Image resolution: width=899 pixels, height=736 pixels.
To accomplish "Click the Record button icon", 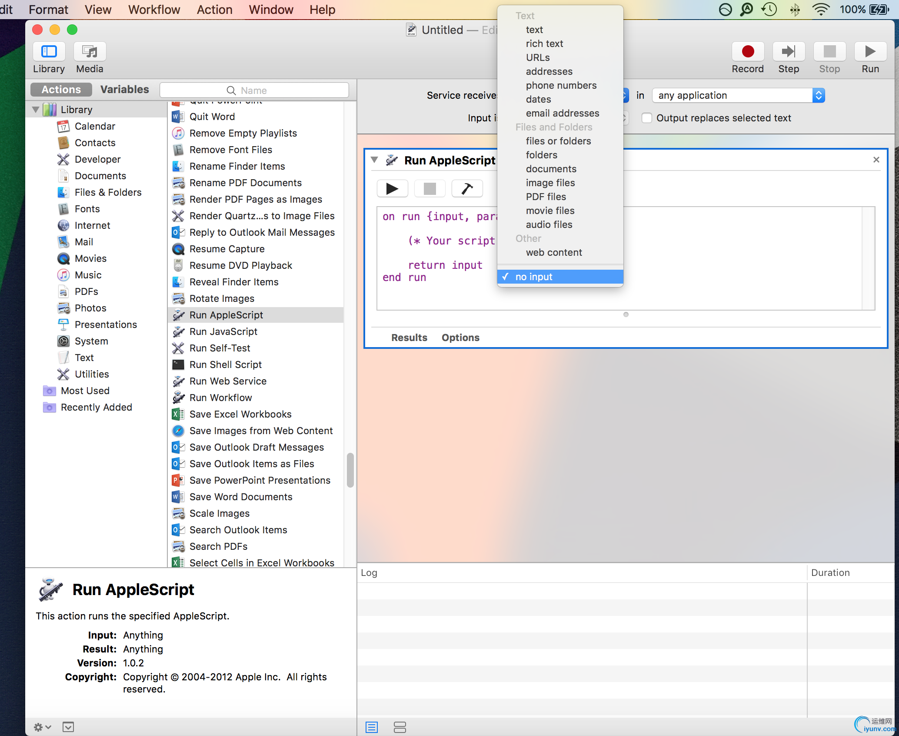I will pyautogui.click(x=747, y=52).
